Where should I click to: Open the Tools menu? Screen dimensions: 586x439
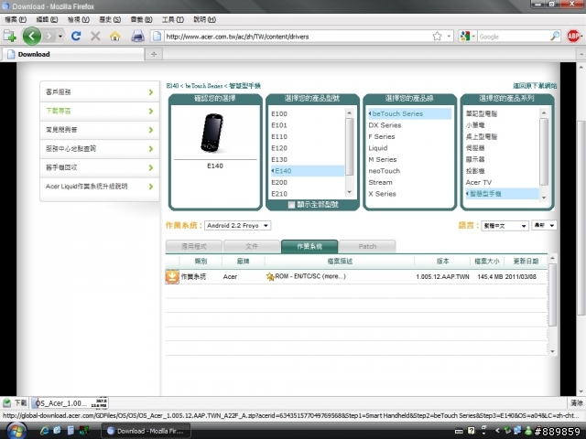tap(173, 19)
